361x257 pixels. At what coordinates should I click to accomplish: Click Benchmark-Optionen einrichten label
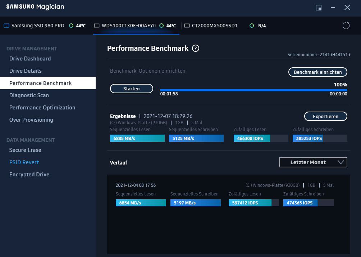click(147, 71)
